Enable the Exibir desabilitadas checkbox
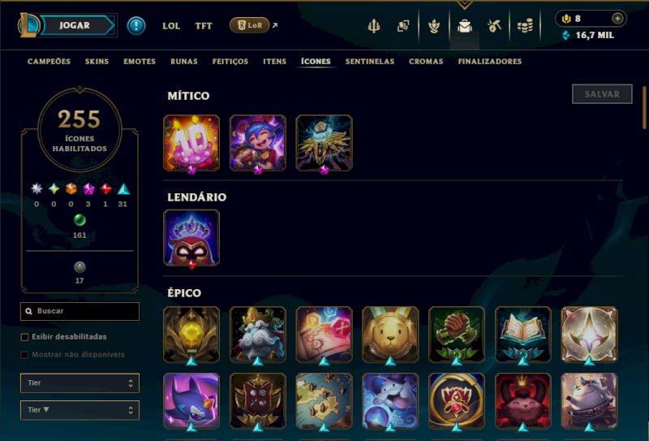The height and width of the screenshot is (441, 649). click(x=24, y=337)
